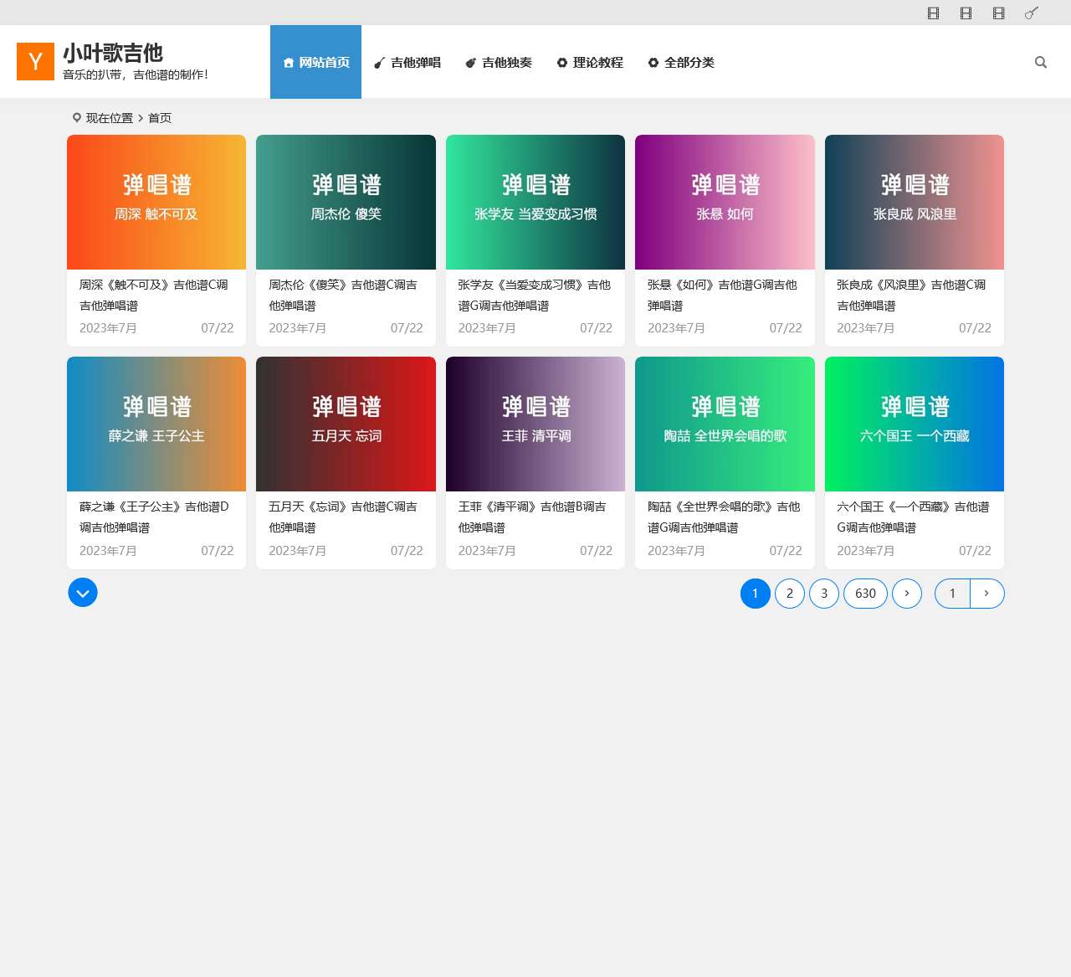Select the home icon beside 网站首页
1071x977 pixels.
(x=288, y=62)
